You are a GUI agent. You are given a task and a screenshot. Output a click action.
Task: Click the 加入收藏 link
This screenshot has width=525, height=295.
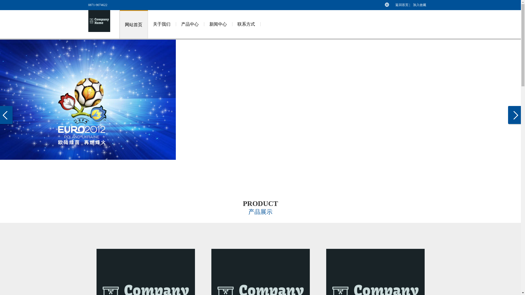419,5
